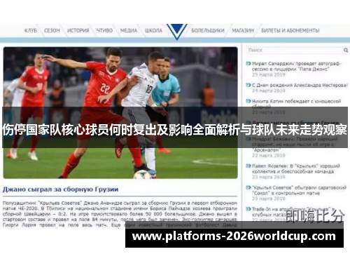Image resolution: width=350 pixels, height=254 pixels.
Task: Click news icon beside Сокол match item
Action: pyautogui.click(x=248, y=187)
